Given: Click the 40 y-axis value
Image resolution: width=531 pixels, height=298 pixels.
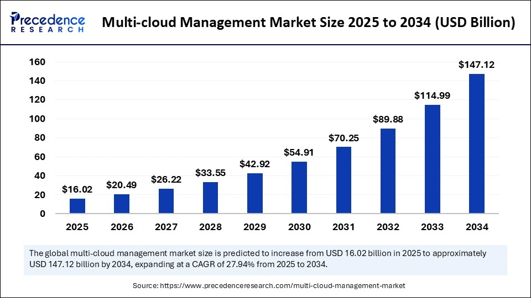Looking at the screenshot, I should point(40,176).
